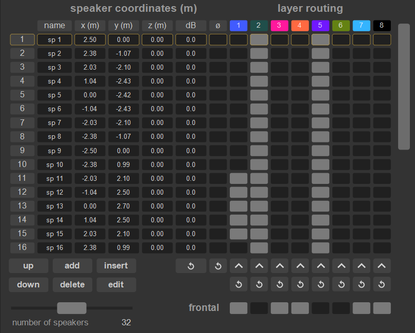Click the x (m) column header
Screen dimensions: 415x333
click(x=90, y=26)
